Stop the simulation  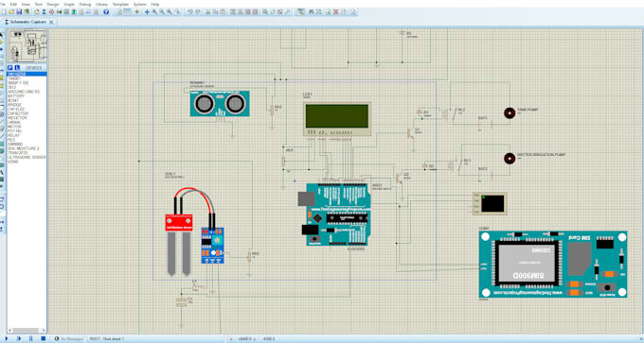point(44,338)
